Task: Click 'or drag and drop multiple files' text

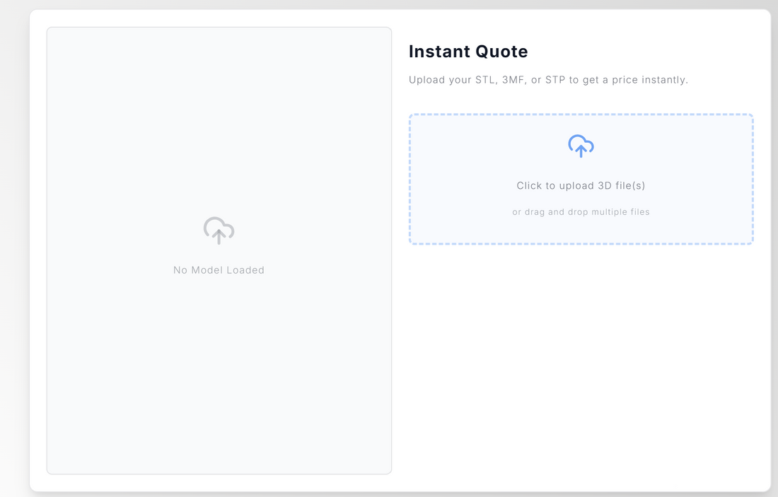Action: [581, 212]
